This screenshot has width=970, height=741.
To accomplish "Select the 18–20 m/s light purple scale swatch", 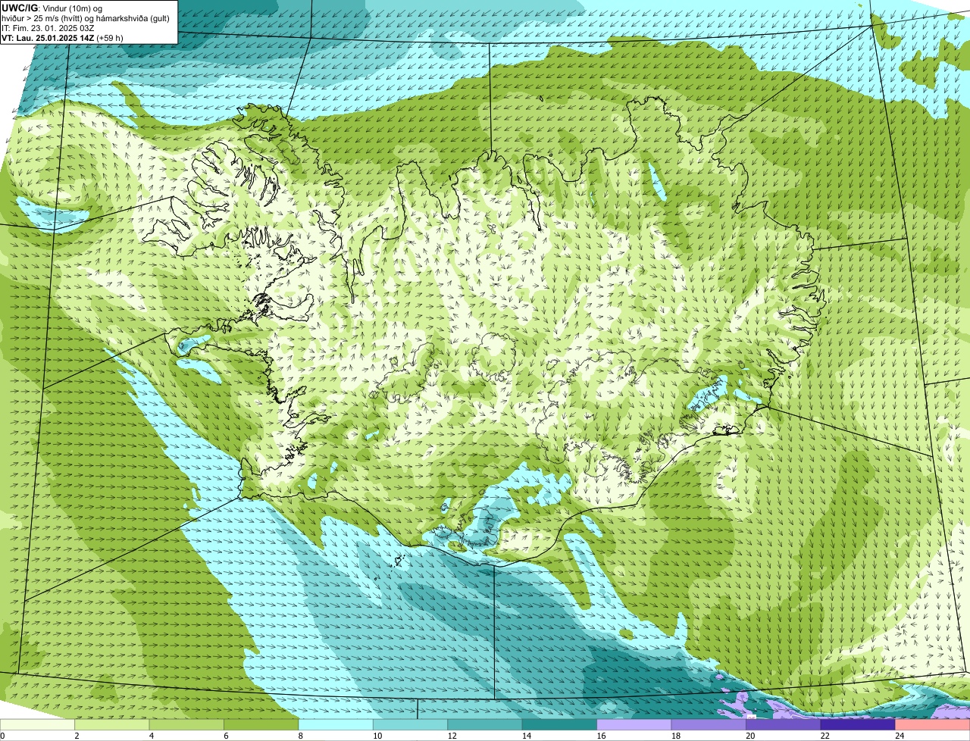I will click(x=709, y=724).
